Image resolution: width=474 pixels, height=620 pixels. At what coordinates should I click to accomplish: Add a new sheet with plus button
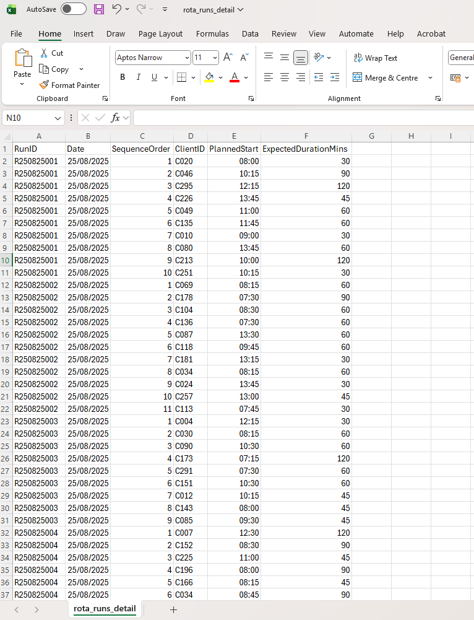[x=173, y=609]
